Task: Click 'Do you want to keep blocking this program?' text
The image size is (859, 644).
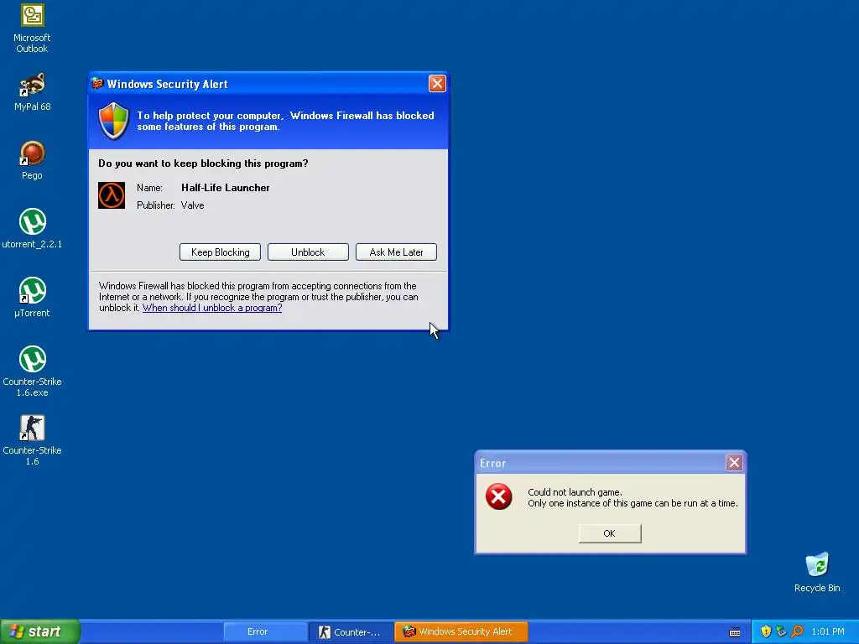Action: 203,164
